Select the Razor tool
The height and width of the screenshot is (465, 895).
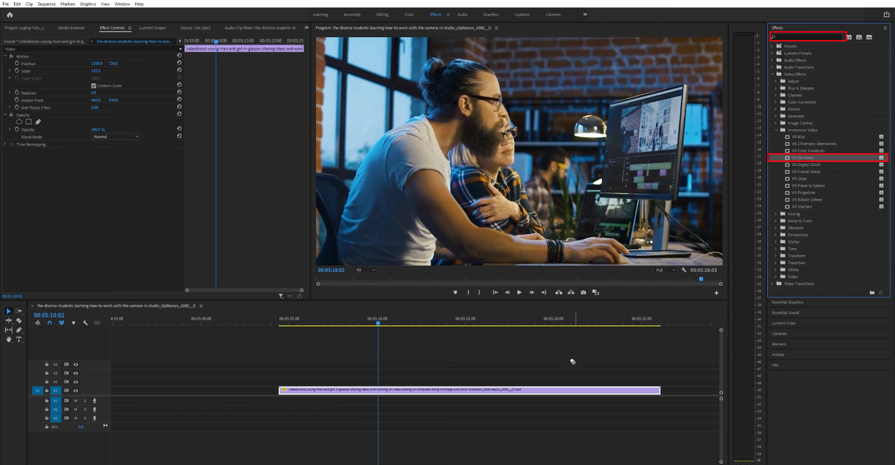(x=19, y=320)
